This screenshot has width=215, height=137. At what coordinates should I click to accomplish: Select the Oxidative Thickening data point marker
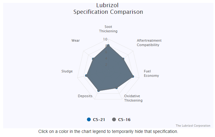click(116, 88)
